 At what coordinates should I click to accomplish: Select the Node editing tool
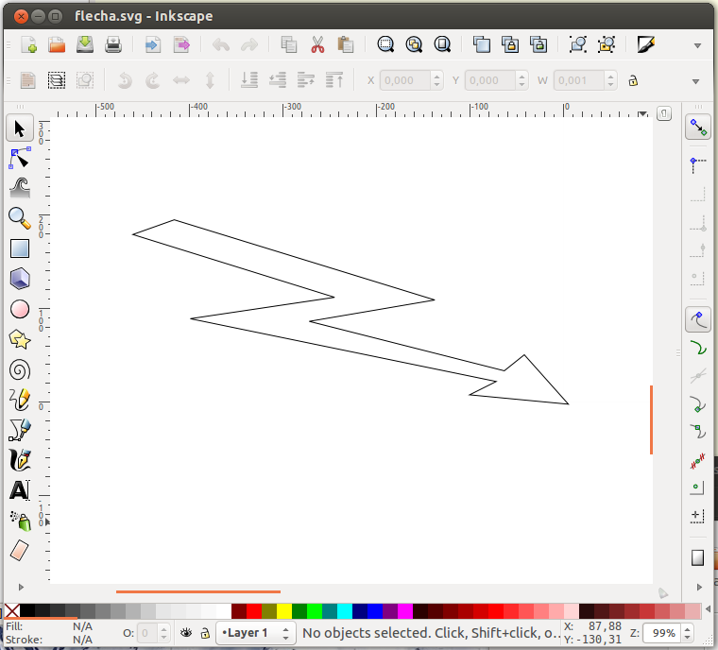[19, 158]
